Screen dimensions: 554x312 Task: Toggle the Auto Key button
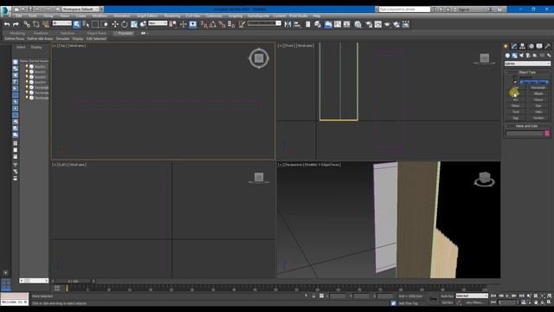(x=447, y=296)
